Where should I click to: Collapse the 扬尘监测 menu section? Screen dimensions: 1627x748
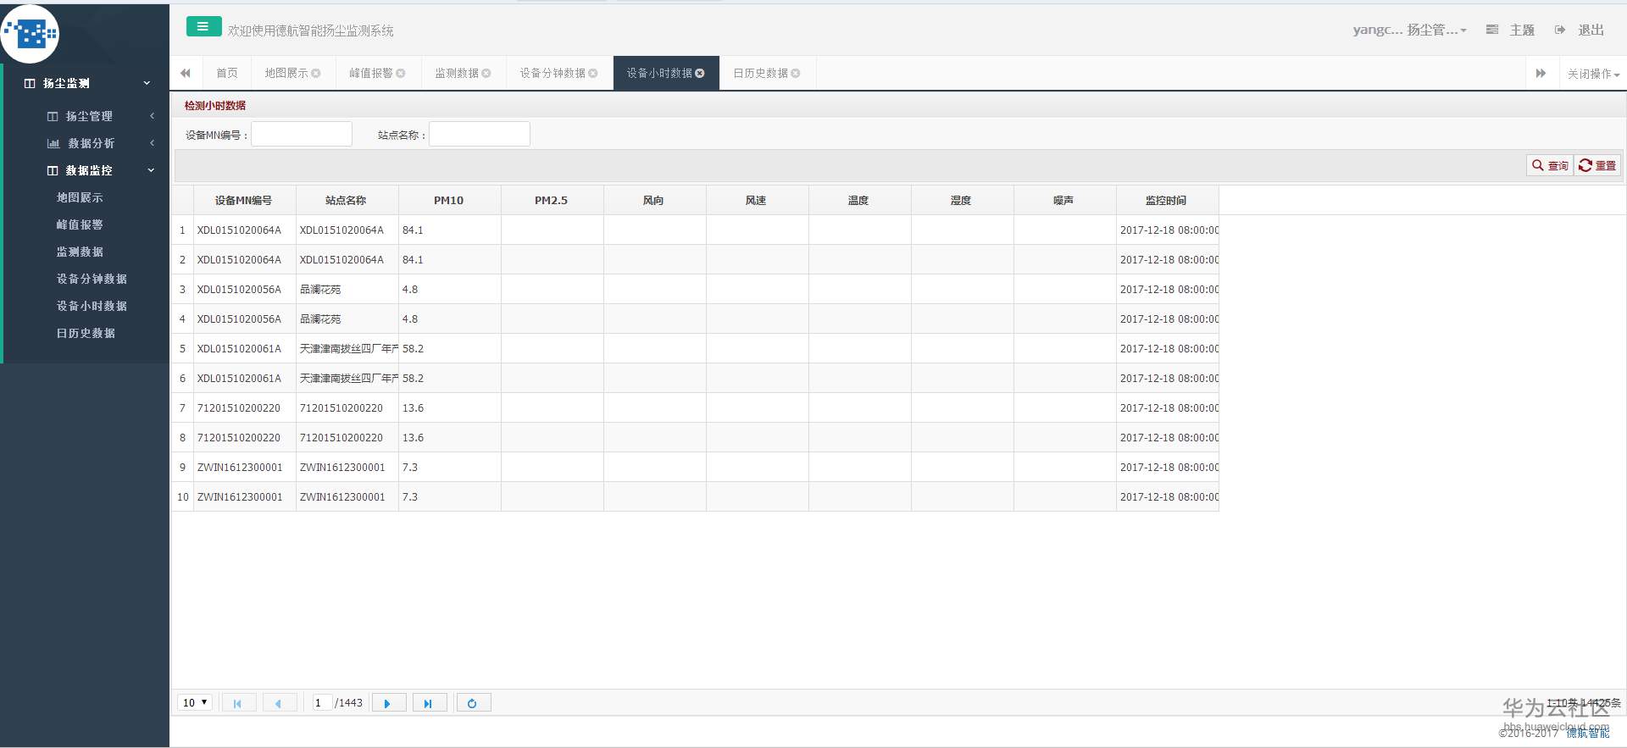point(147,83)
